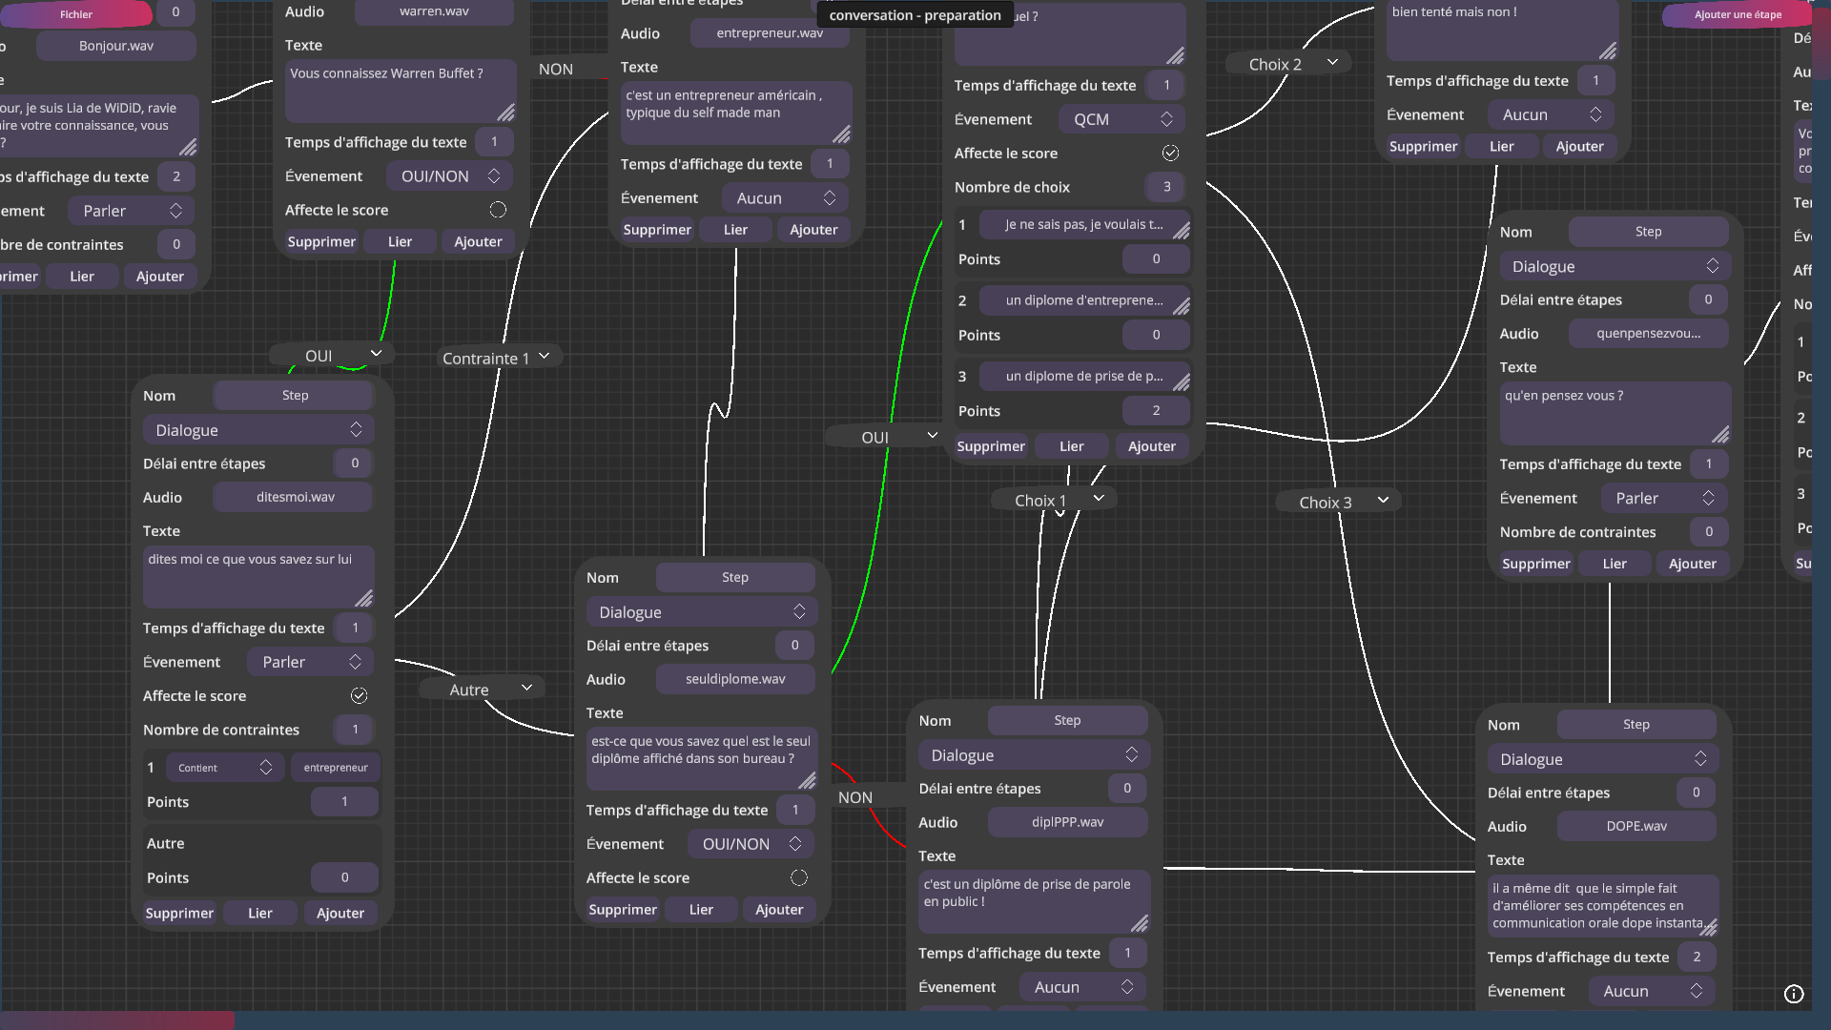This screenshot has width=1831, height=1030.
Task: Click resize grip on 'c'est un diplôme' text
Action: (1139, 923)
